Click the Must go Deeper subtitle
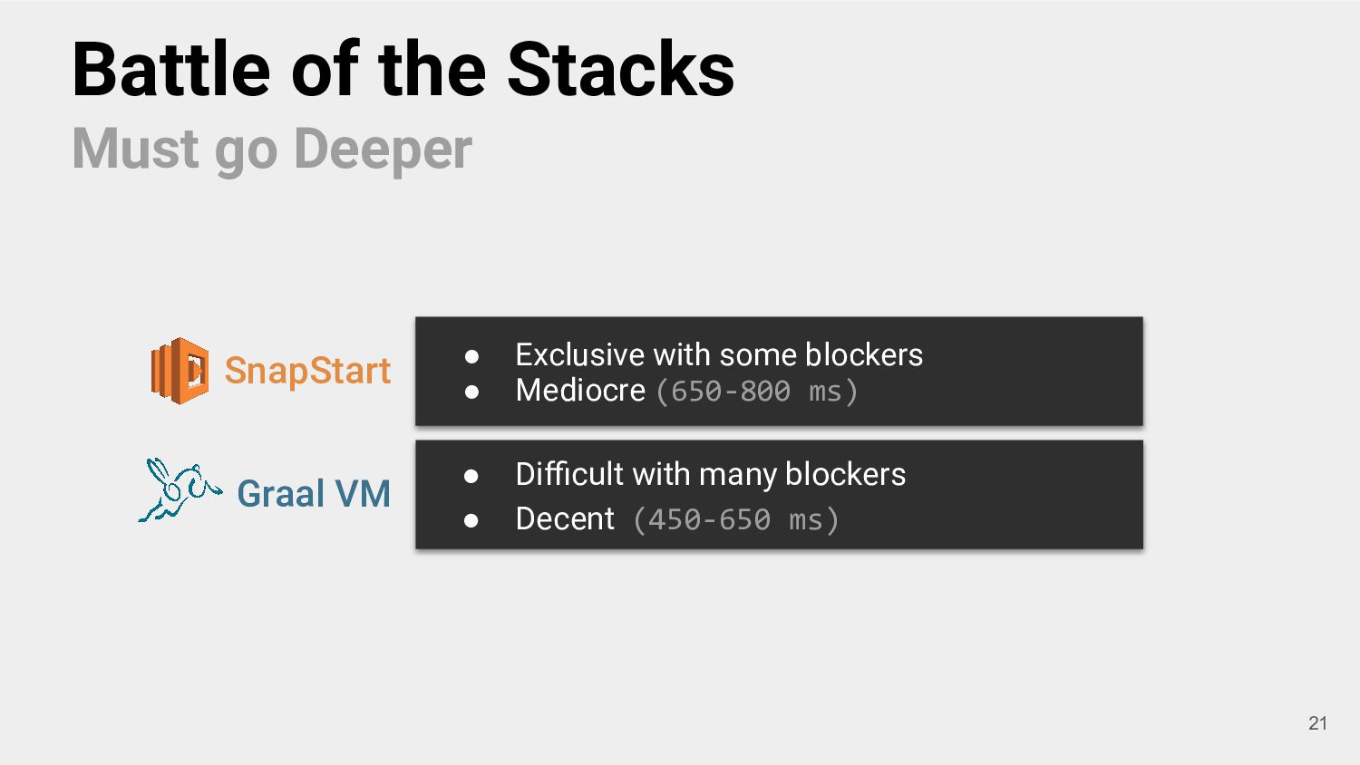 click(x=272, y=149)
